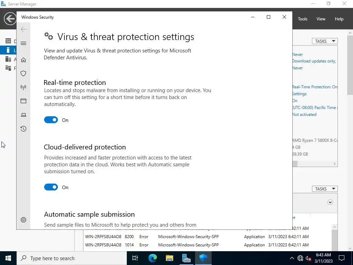Open the Home icon in Windows Security
Viewport: 353px width, 265px height.
coord(23,60)
